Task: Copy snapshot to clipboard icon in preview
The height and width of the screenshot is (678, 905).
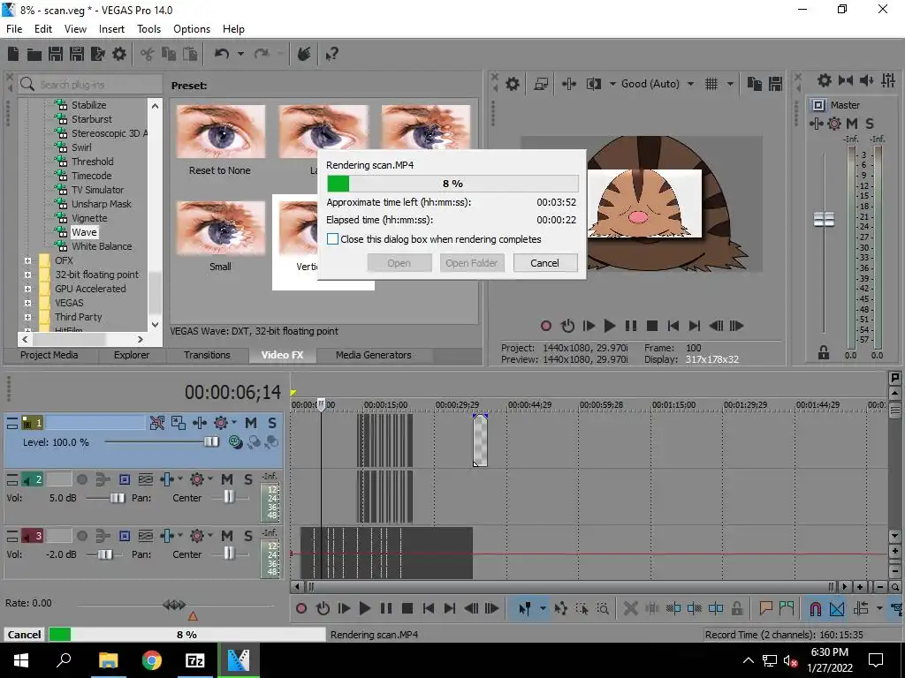Action: (x=755, y=84)
